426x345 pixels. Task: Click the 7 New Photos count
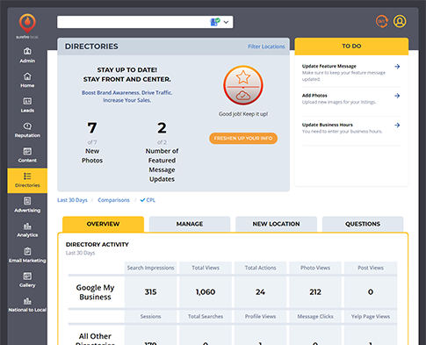point(92,128)
